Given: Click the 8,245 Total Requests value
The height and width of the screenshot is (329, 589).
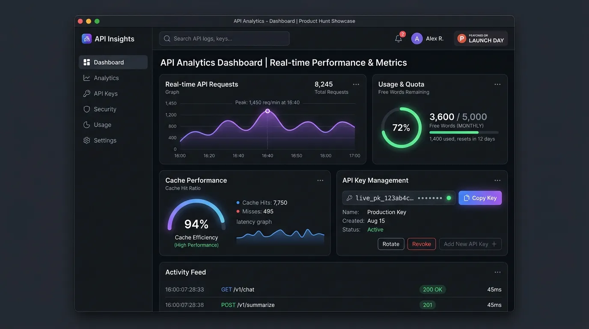Looking at the screenshot, I should click(x=324, y=84).
